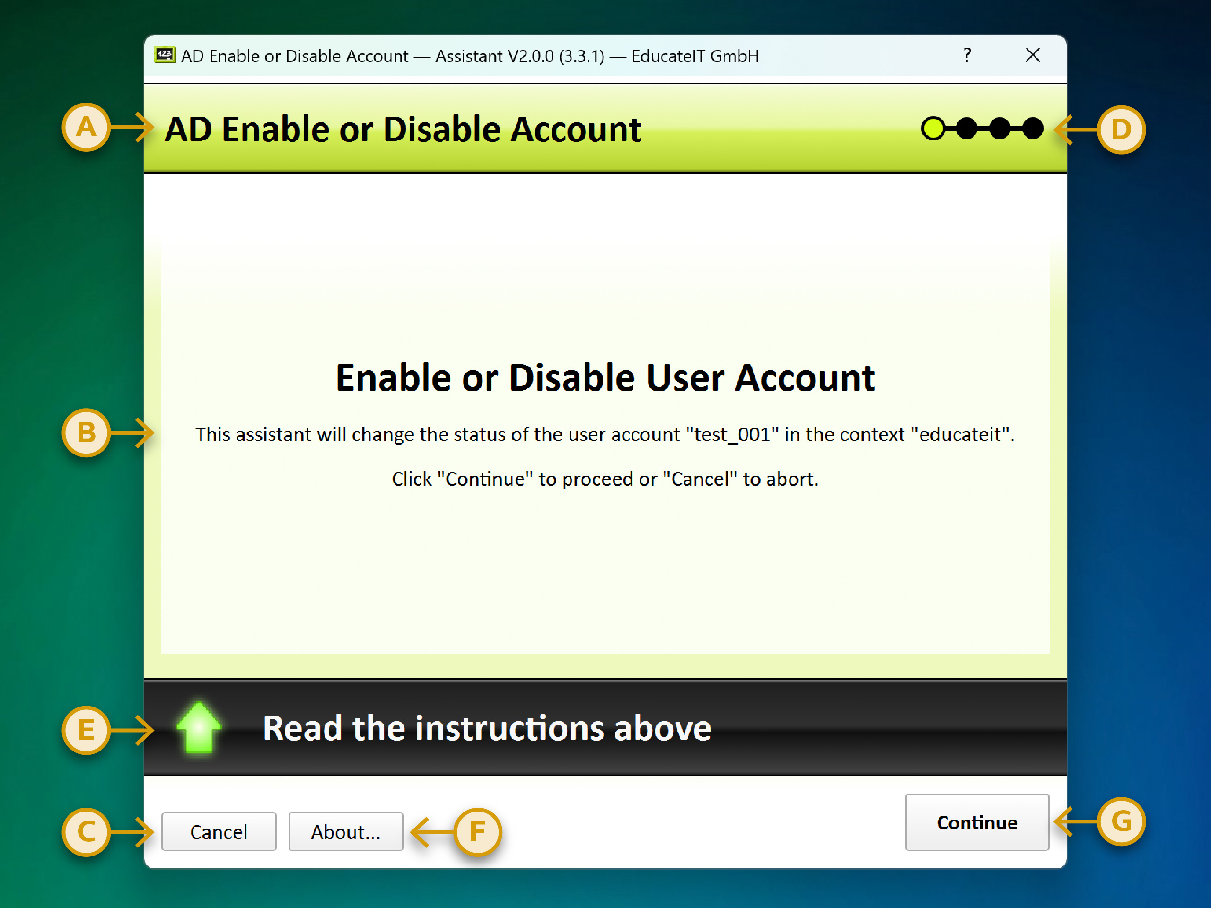Click the test_001 account description sentence
1211x908 pixels.
point(605,435)
